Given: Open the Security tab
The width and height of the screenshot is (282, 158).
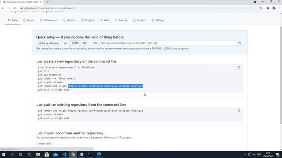Looking at the screenshot, I should click(121, 20).
